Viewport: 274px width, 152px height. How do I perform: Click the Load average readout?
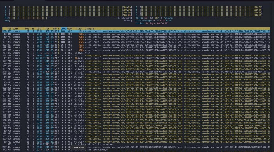click(153, 21)
